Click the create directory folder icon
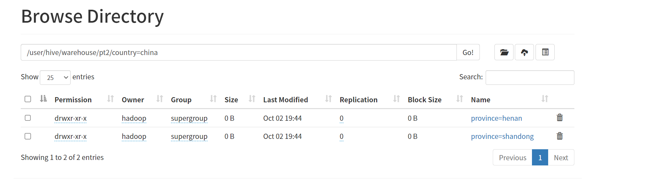655x180 pixels. [x=504, y=52]
